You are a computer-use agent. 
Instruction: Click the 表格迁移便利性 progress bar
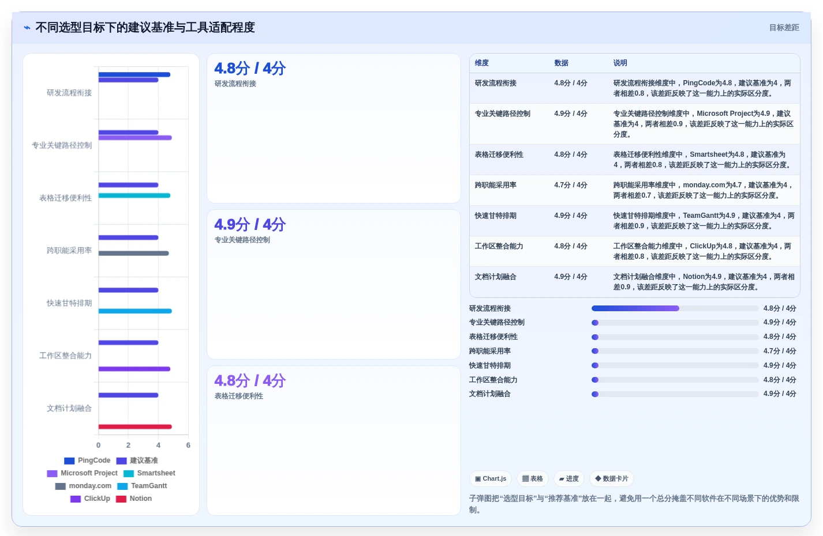click(675, 337)
